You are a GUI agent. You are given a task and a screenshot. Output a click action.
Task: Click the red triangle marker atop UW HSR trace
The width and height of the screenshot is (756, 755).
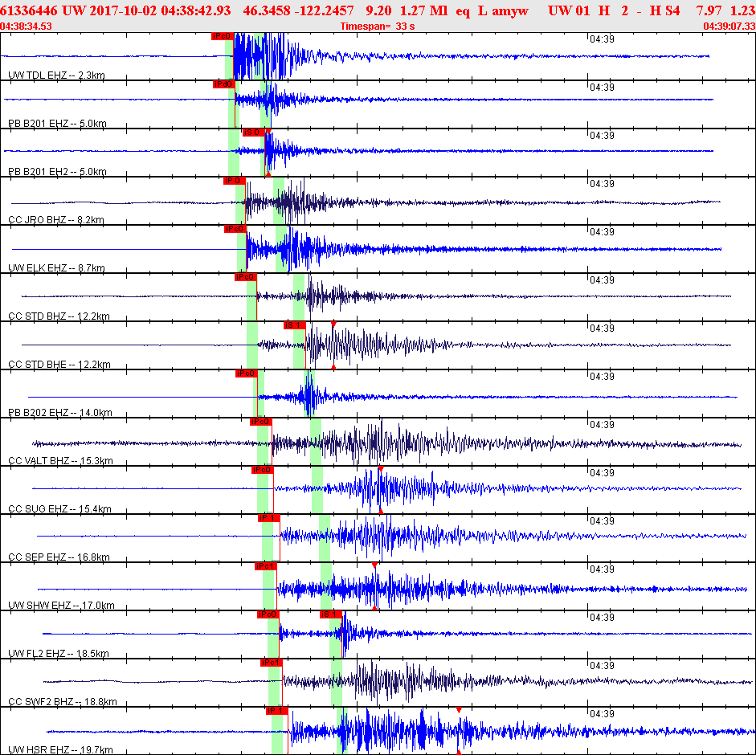click(x=459, y=710)
